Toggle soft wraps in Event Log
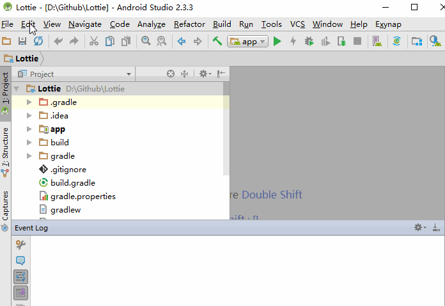Viewport: 445px width, 306px height. pos(20,277)
